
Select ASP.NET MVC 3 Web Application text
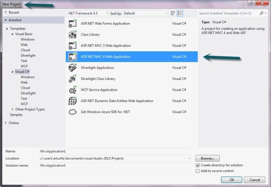click(x=105, y=45)
